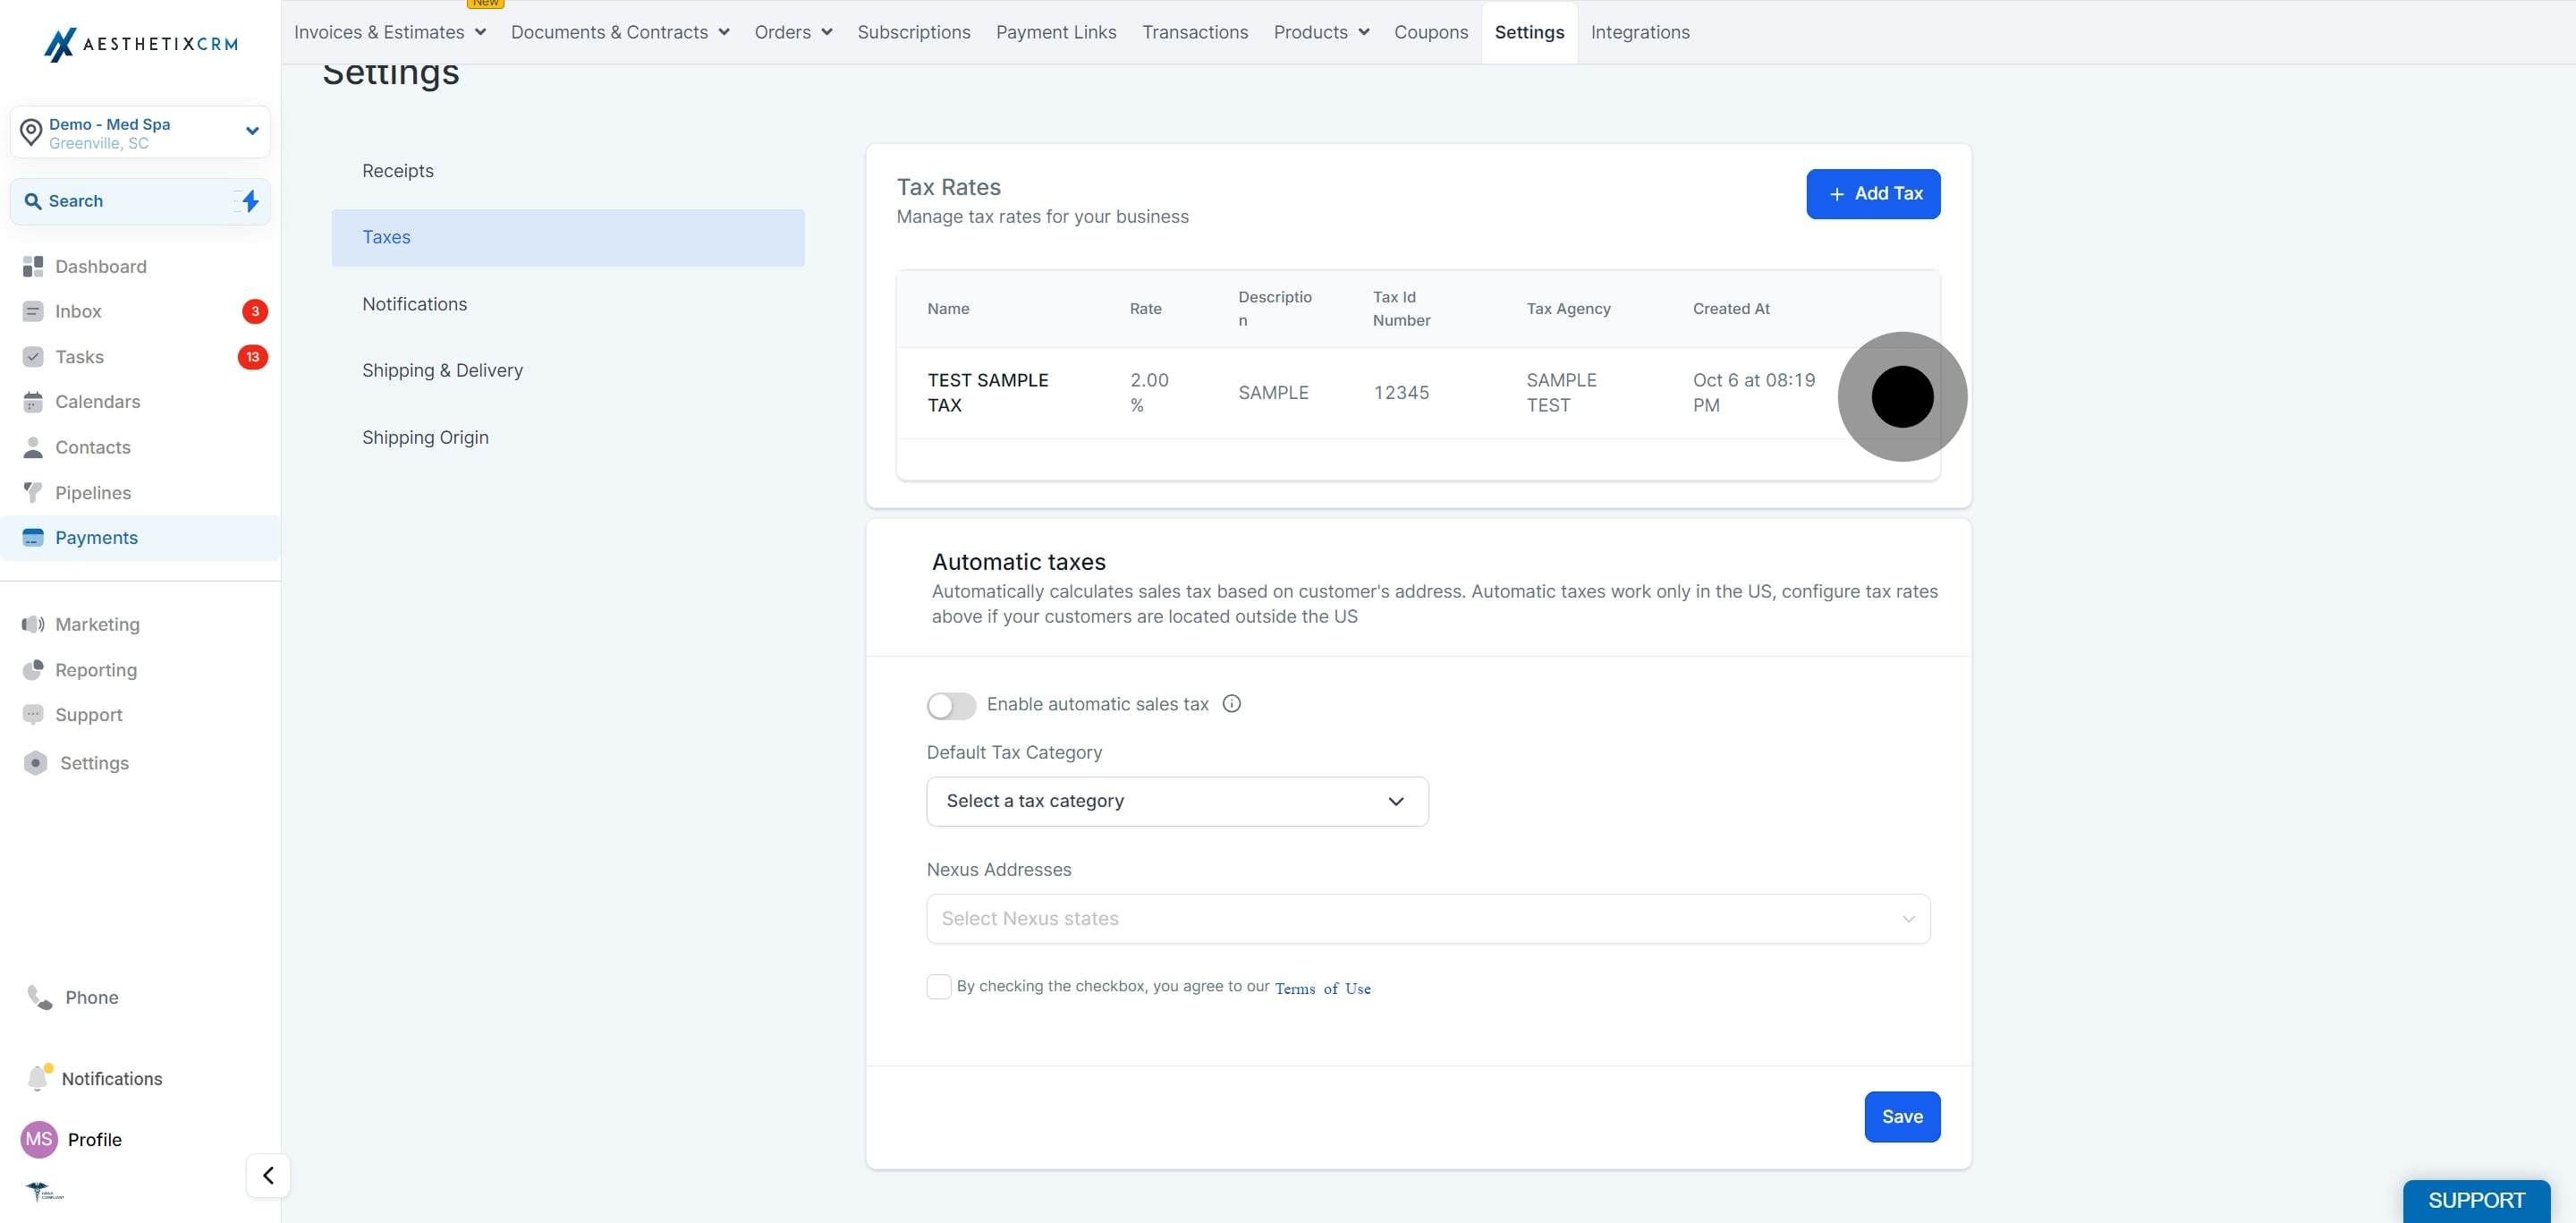Collapse the sidebar with the arrow button
The width and height of the screenshot is (2576, 1223).
[268, 1175]
